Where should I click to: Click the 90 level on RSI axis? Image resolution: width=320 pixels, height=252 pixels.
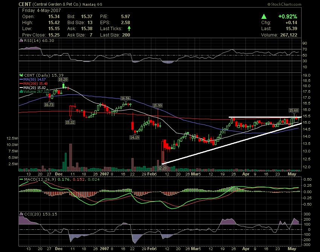point(305,43)
